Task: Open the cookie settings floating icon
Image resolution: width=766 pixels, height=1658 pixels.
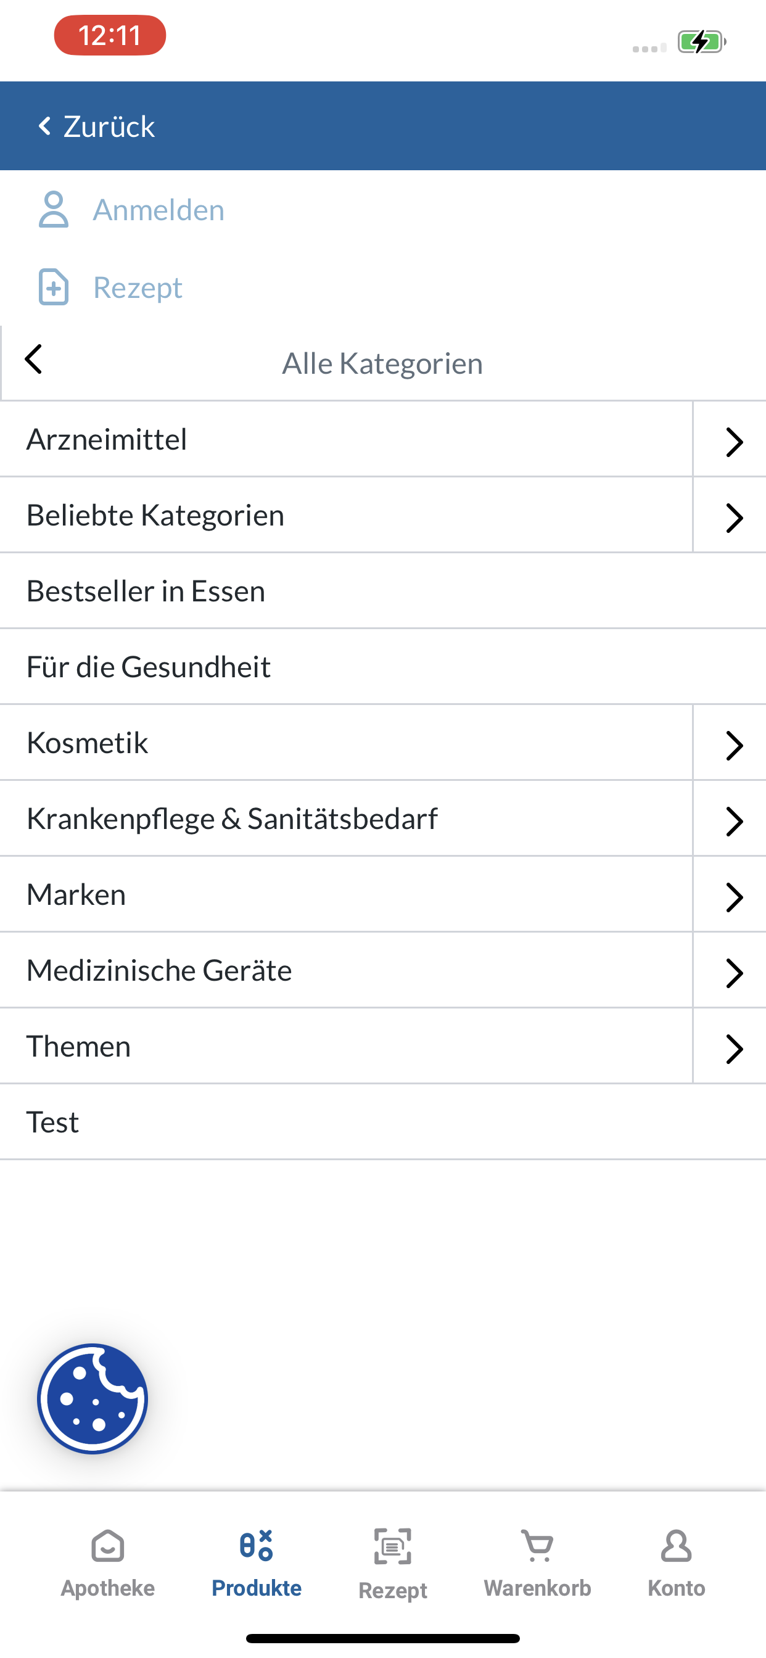Action: (x=93, y=1398)
